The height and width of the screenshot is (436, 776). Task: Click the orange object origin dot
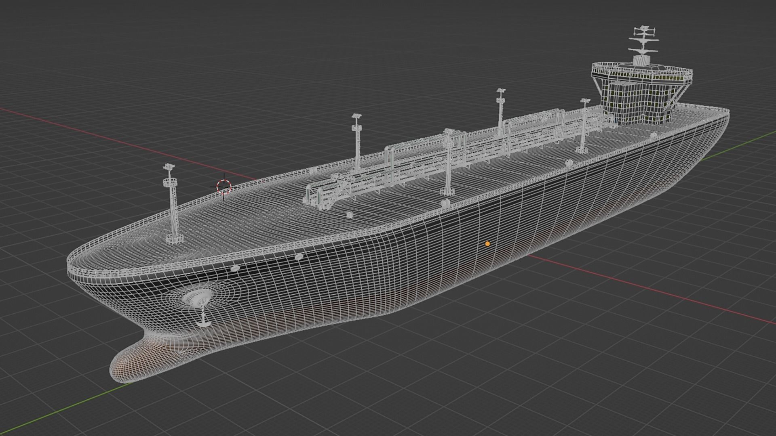pos(487,244)
